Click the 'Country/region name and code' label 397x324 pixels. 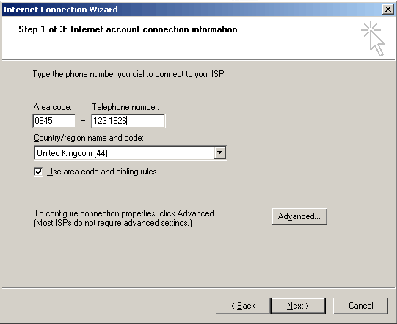click(89, 138)
